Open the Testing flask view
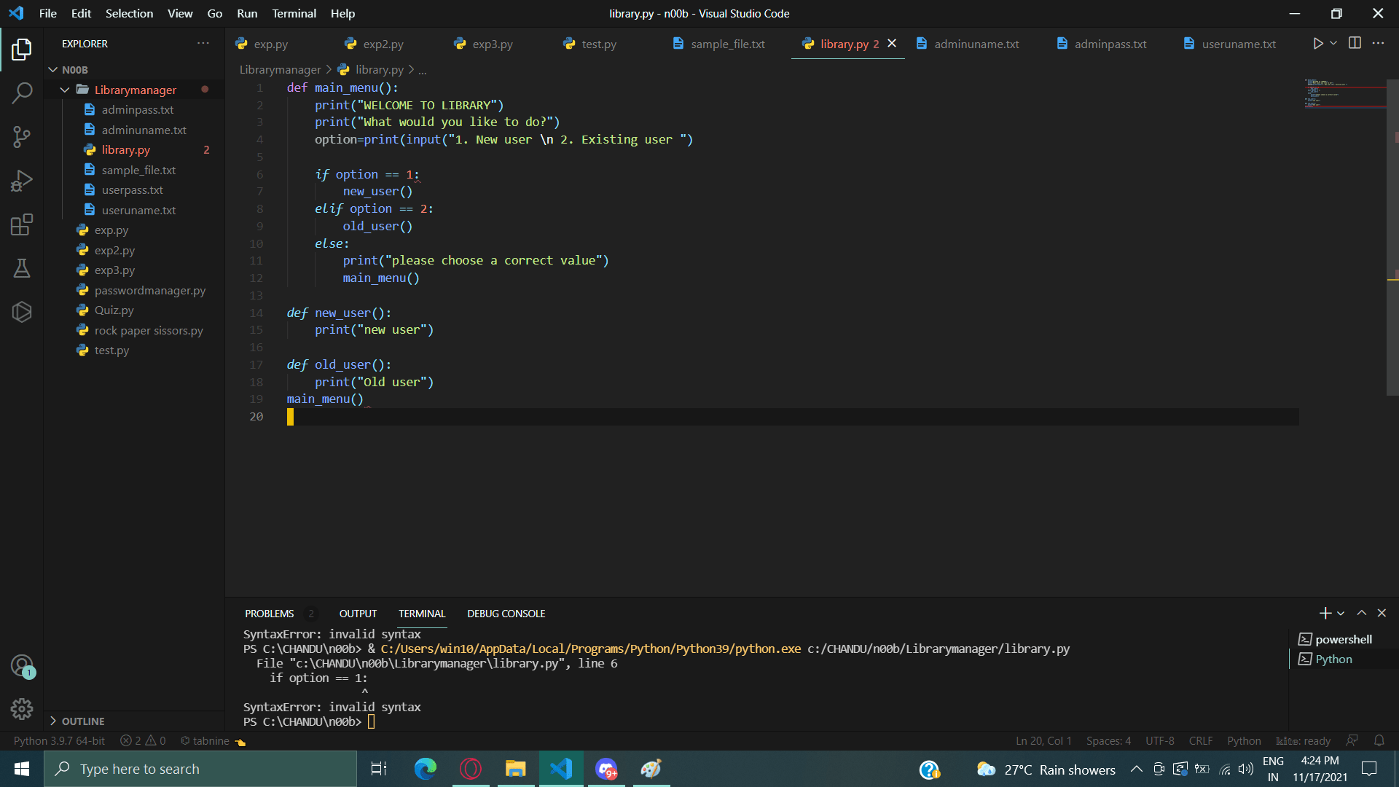This screenshot has width=1399, height=787. [x=22, y=268]
